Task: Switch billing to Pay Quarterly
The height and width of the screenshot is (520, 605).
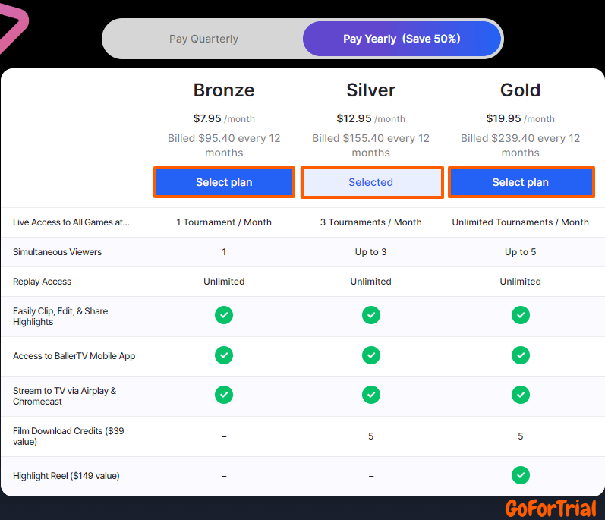Action: (203, 39)
